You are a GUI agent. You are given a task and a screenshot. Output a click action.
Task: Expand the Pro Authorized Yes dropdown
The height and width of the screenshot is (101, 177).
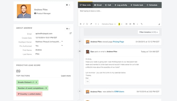pyautogui.click(x=62, y=46)
